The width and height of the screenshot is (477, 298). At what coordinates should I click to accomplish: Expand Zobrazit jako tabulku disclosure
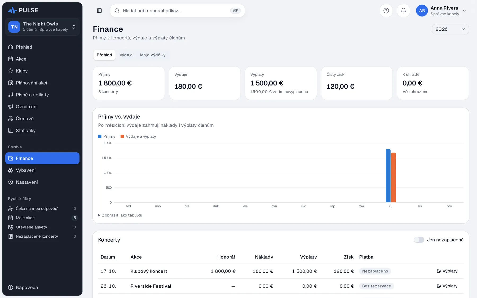click(120, 215)
